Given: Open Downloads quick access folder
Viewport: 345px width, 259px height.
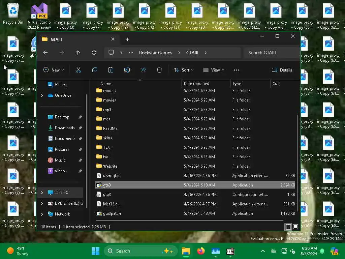Looking at the screenshot, I should tap(65, 128).
